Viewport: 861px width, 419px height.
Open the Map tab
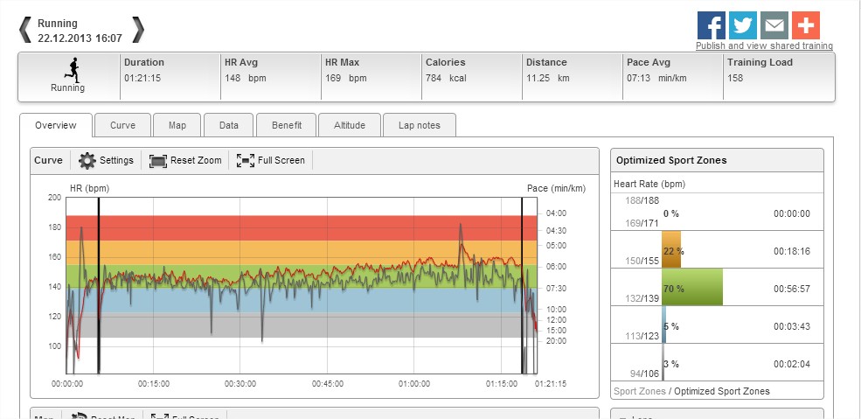[177, 125]
